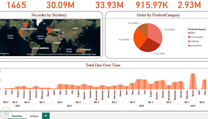Viewport: 208px width, 119px height.
Task: Click the Bikes legend color marker
Action: tap(189, 33)
